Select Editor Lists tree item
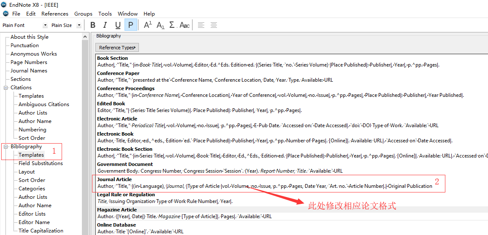This screenshot has width=488, height=235. (32, 214)
